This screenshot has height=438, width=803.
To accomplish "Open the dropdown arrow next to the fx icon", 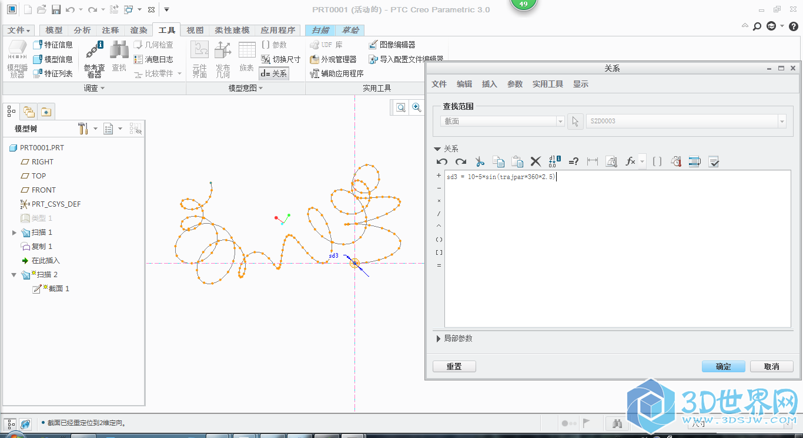I will coord(642,161).
